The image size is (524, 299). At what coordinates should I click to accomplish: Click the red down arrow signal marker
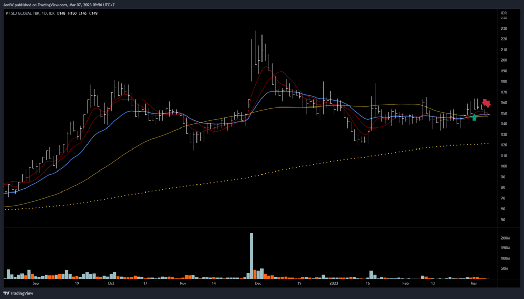[486, 103]
